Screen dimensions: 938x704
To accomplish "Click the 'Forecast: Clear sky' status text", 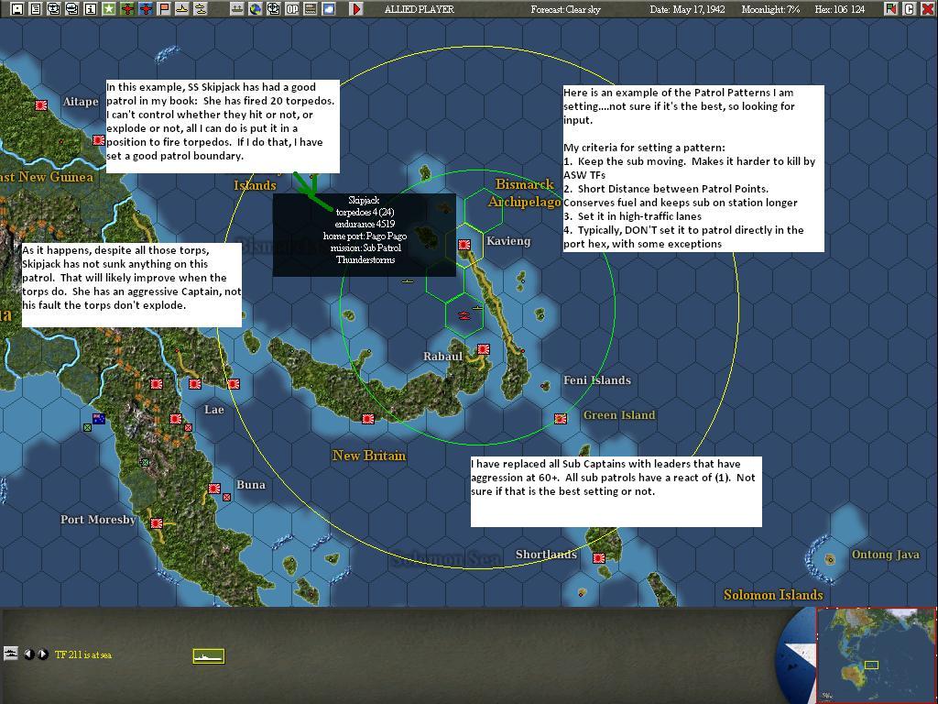I will pos(565,9).
